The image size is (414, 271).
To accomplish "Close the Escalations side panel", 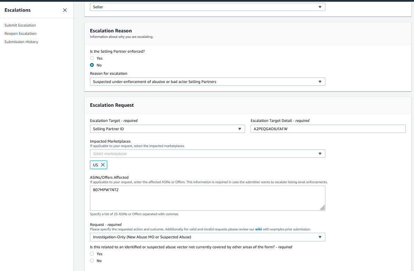I will pyautogui.click(x=65, y=10).
